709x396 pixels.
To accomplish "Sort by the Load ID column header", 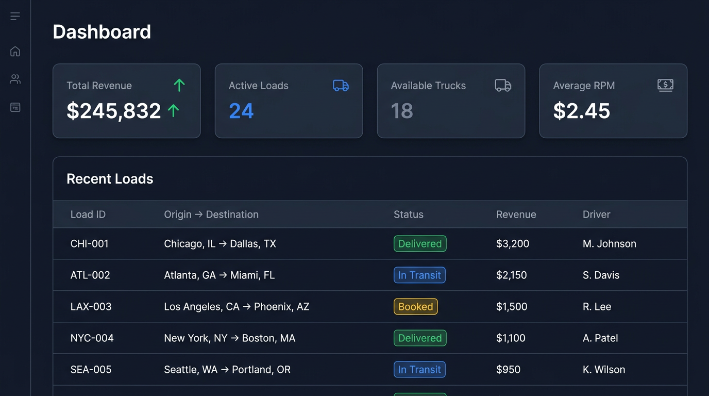I will 88,214.
